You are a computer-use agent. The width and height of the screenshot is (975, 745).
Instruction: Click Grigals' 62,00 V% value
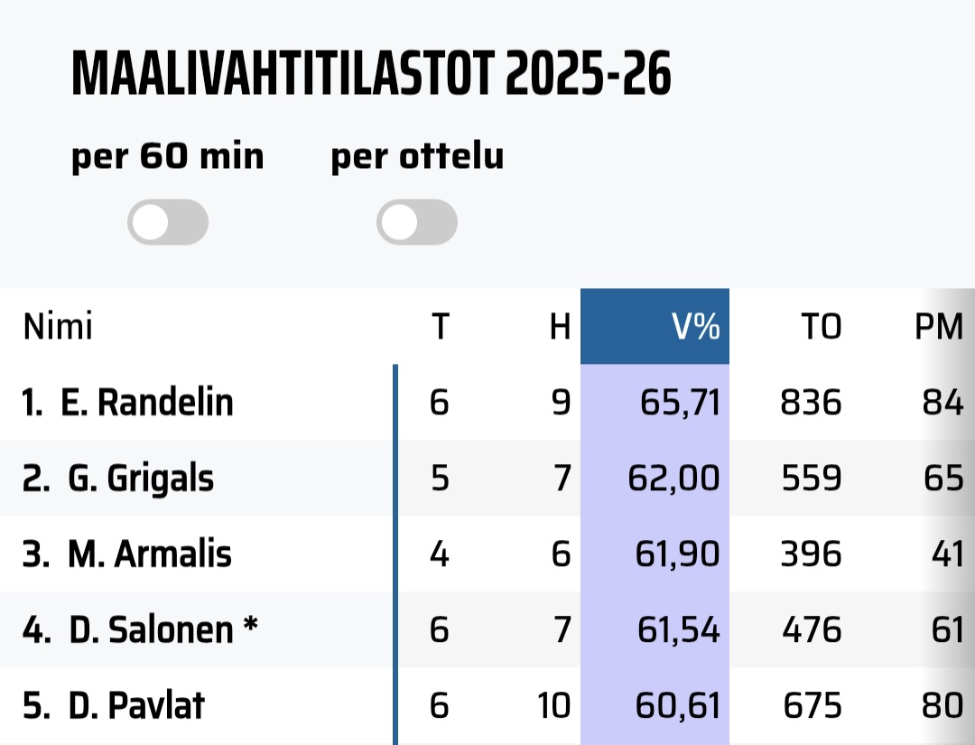[673, 478]
